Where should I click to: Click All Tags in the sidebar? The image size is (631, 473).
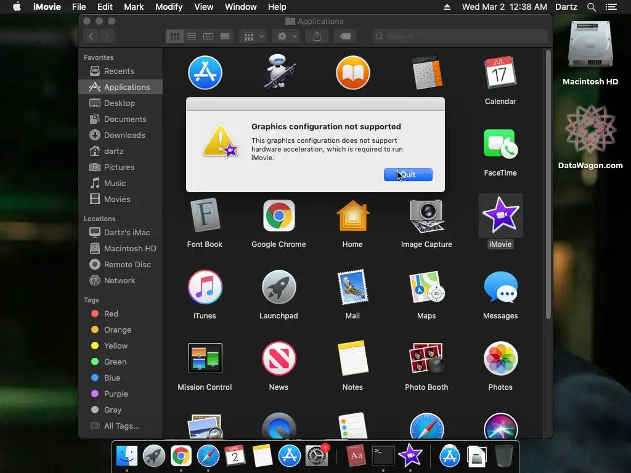[120, 426]
